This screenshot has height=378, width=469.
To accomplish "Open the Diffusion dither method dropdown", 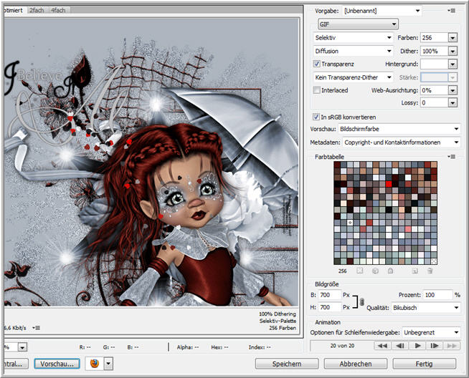I will click(353, 51).
